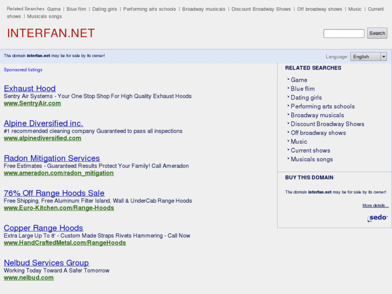Image resolution: width=392 pixels, height=294 pixels.
Task: Open Nelbud Services Group listing
Action: (46, 263)
